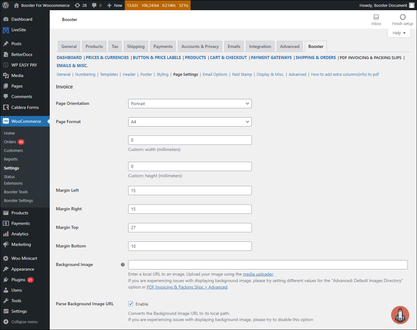Expand the Help dropdown
417x330 pixels.
point(399,33)
